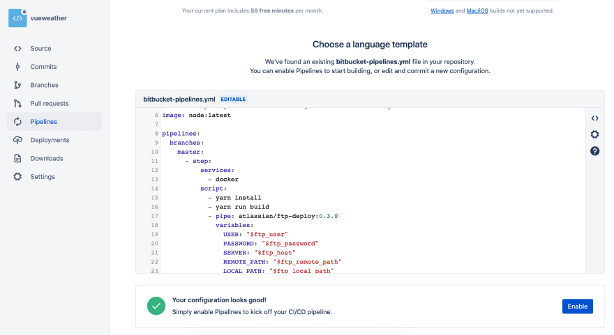Open the Source menu item
Image resolution: width=614 pixels, height=335 pixels.
54,49
